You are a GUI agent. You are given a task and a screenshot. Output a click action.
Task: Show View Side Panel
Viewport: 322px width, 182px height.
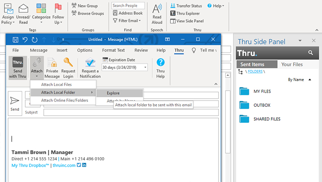pyautogui.click(x=187, y=21)
